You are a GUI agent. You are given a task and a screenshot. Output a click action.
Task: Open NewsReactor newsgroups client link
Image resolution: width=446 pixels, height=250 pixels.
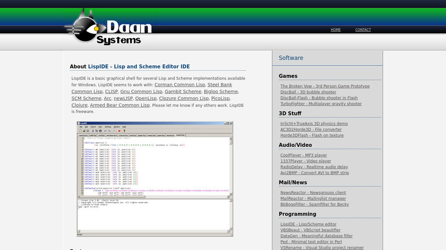tap(313, 193)
